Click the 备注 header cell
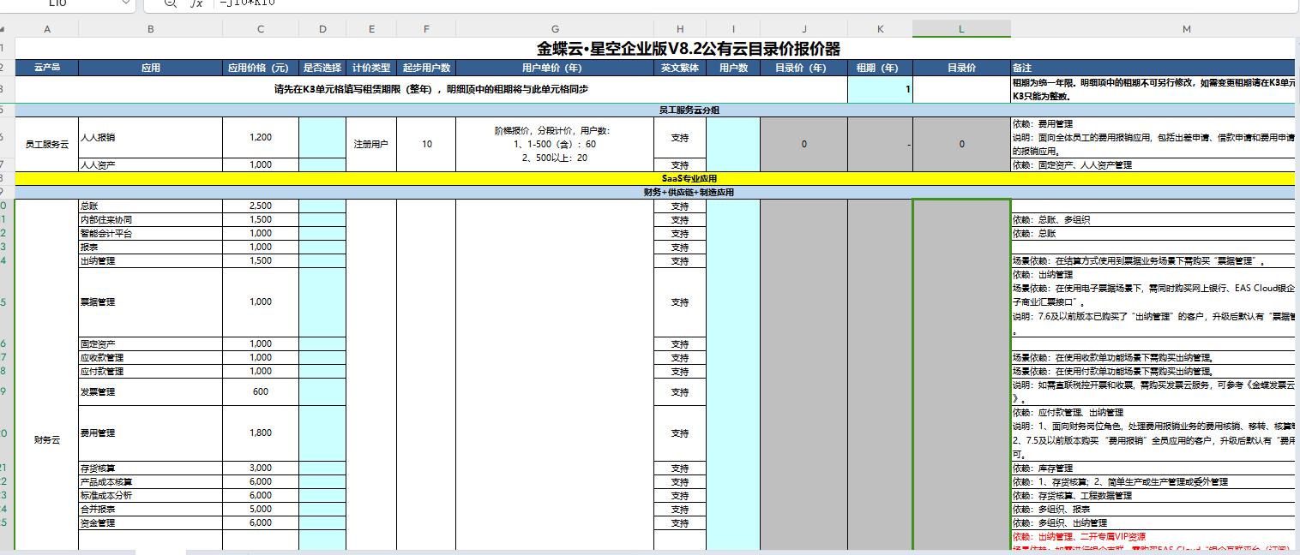Viewport: 1300px width, 555px height. [x=1155, y=68]
